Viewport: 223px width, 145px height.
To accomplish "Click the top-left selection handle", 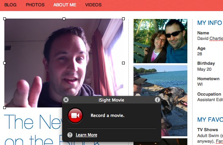I will point(4,19).
